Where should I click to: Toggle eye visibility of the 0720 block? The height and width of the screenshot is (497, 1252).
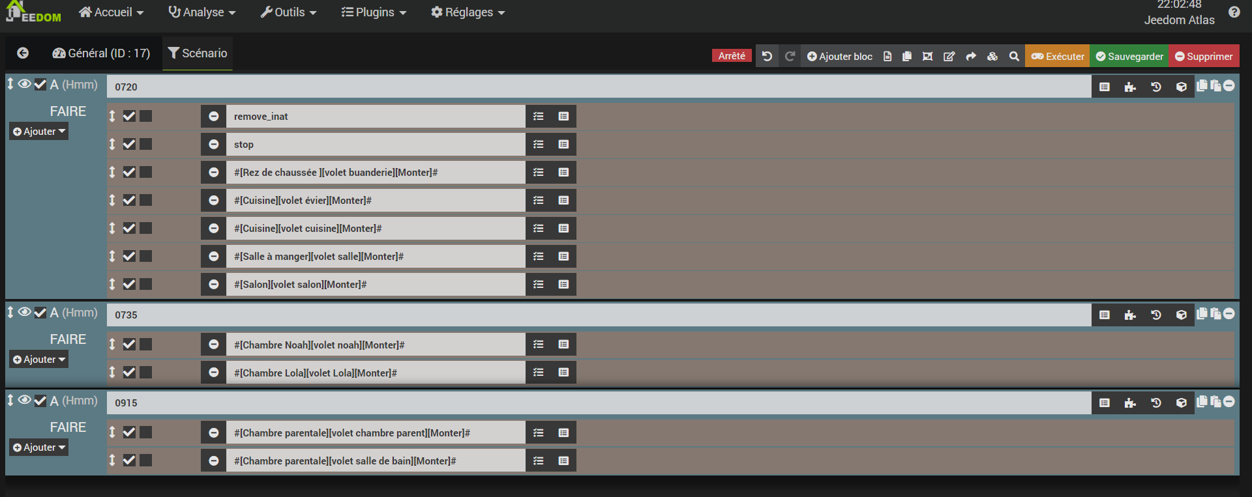coord(24,84)
